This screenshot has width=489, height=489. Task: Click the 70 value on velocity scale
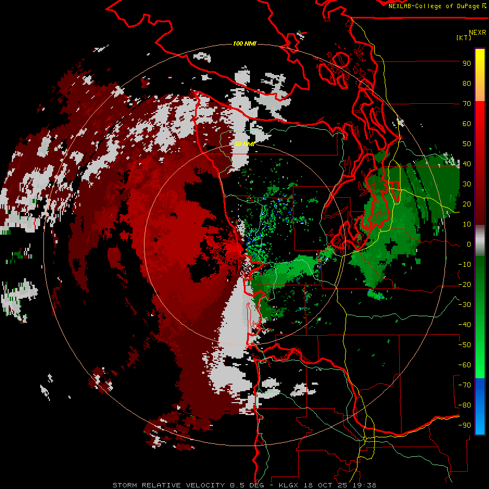(x=467, y=104)
